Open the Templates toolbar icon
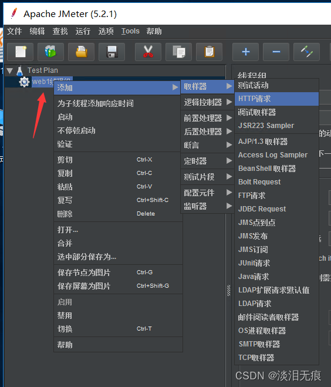 point(51,52)
